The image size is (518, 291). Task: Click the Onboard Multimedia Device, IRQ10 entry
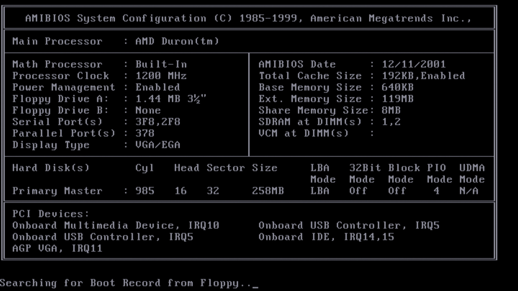(116, 225)
